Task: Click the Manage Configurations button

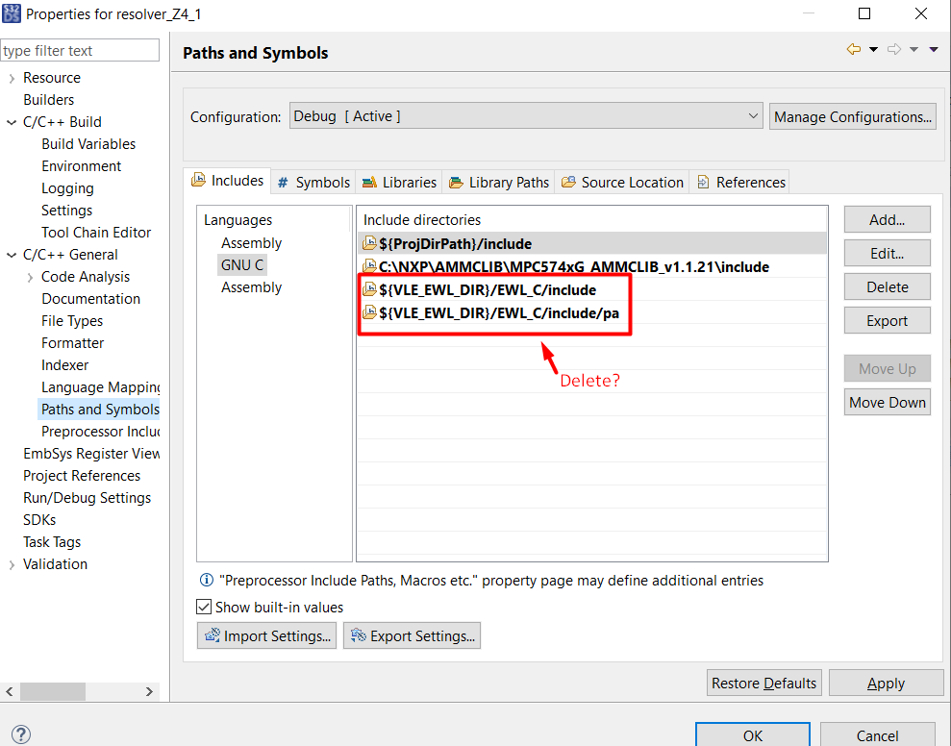Action: coord(853,116)
